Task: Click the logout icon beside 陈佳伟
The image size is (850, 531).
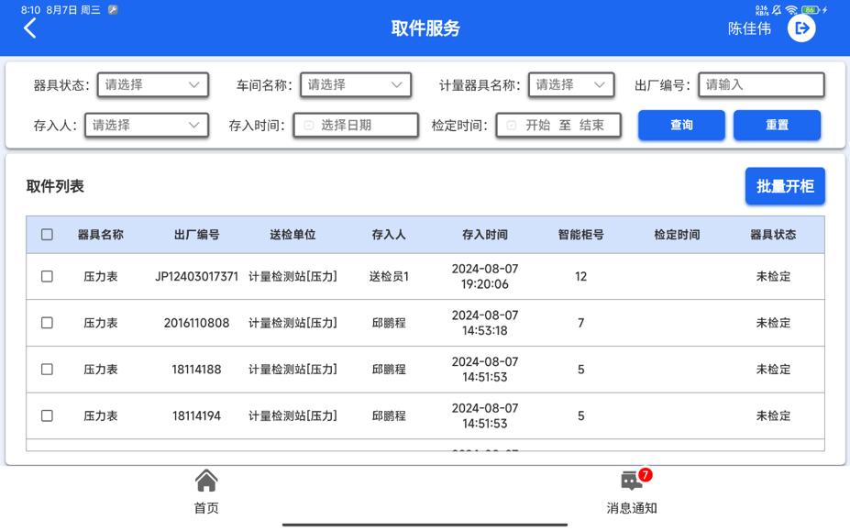Action: (801, 28)
